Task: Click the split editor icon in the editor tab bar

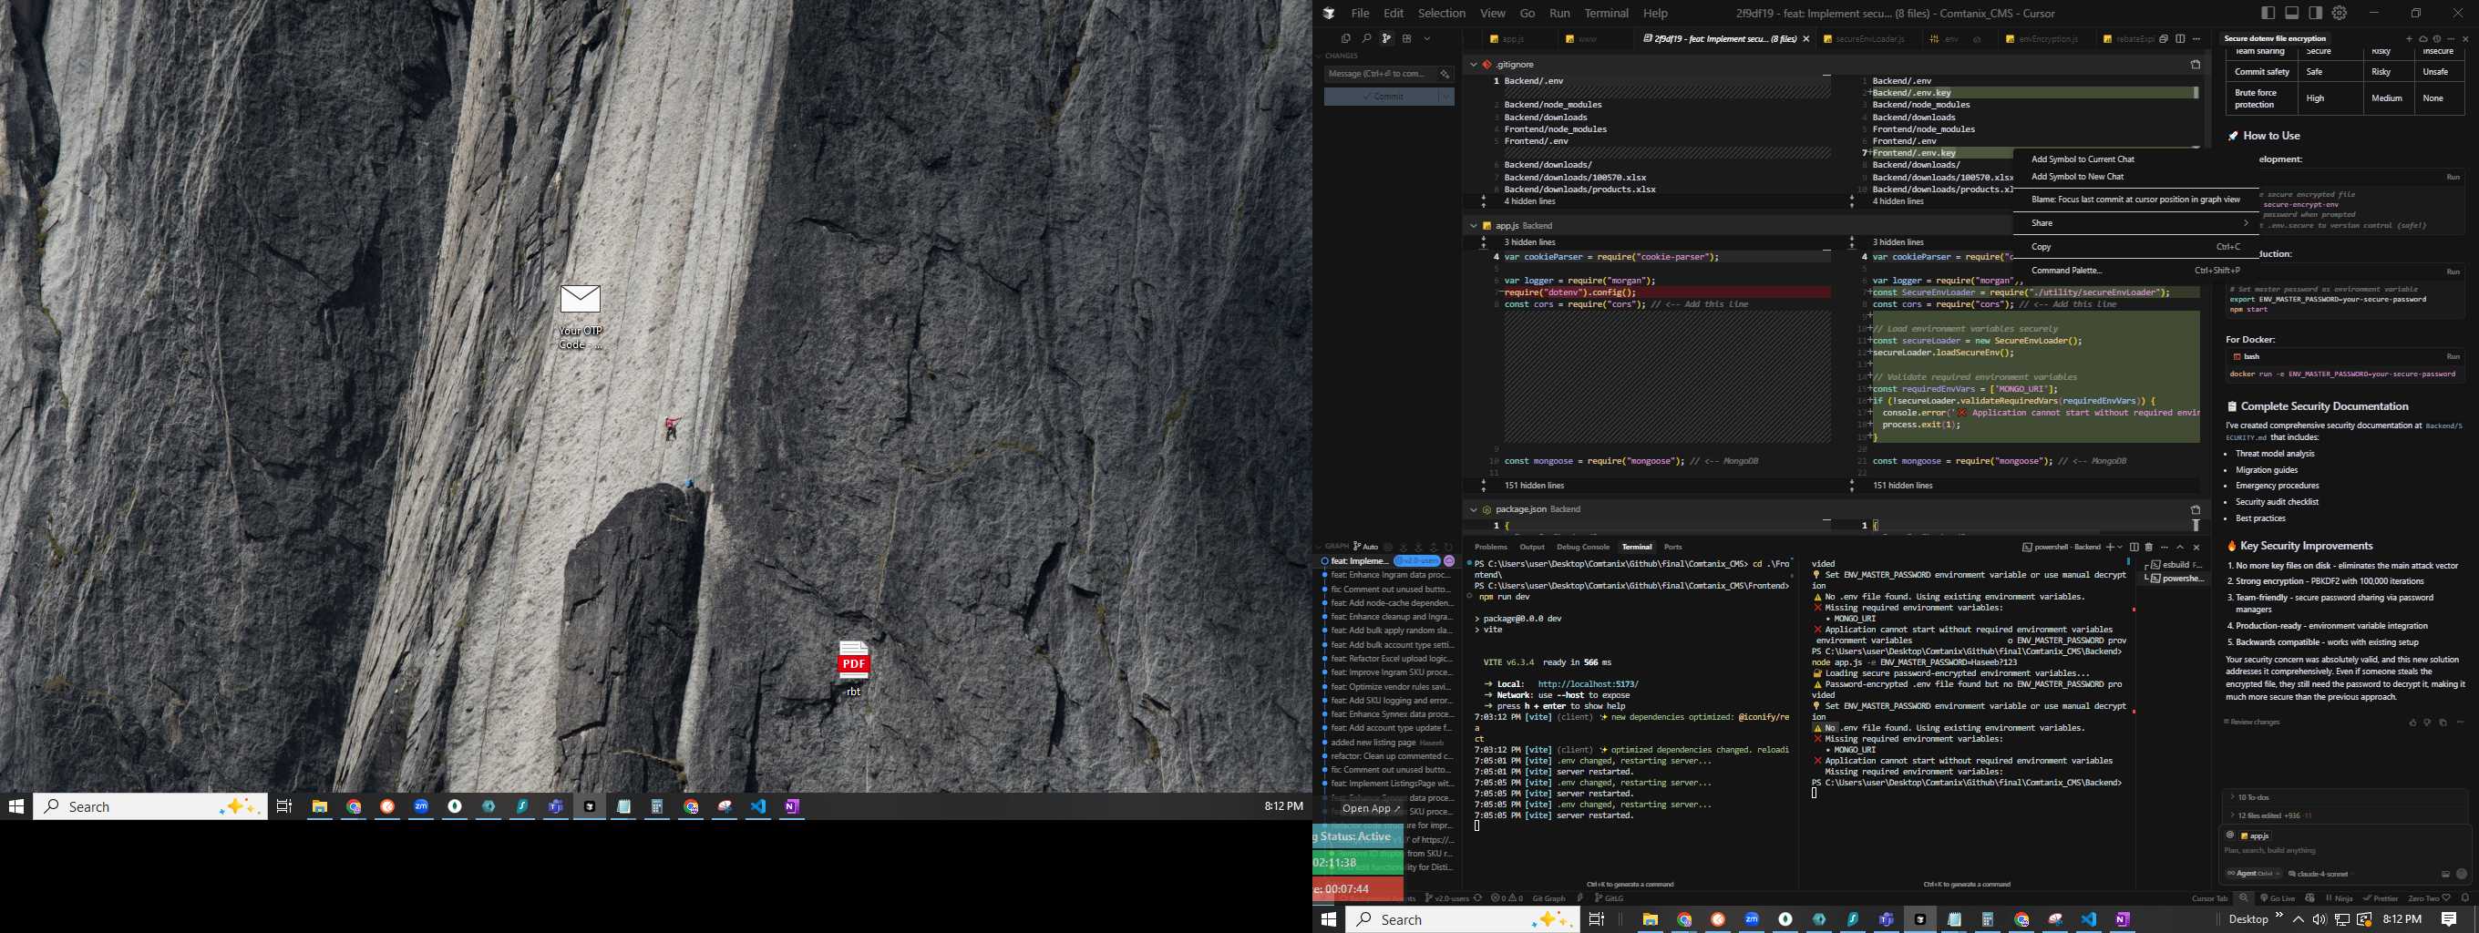Action: pyautogui.click(x=2180, y=38)
